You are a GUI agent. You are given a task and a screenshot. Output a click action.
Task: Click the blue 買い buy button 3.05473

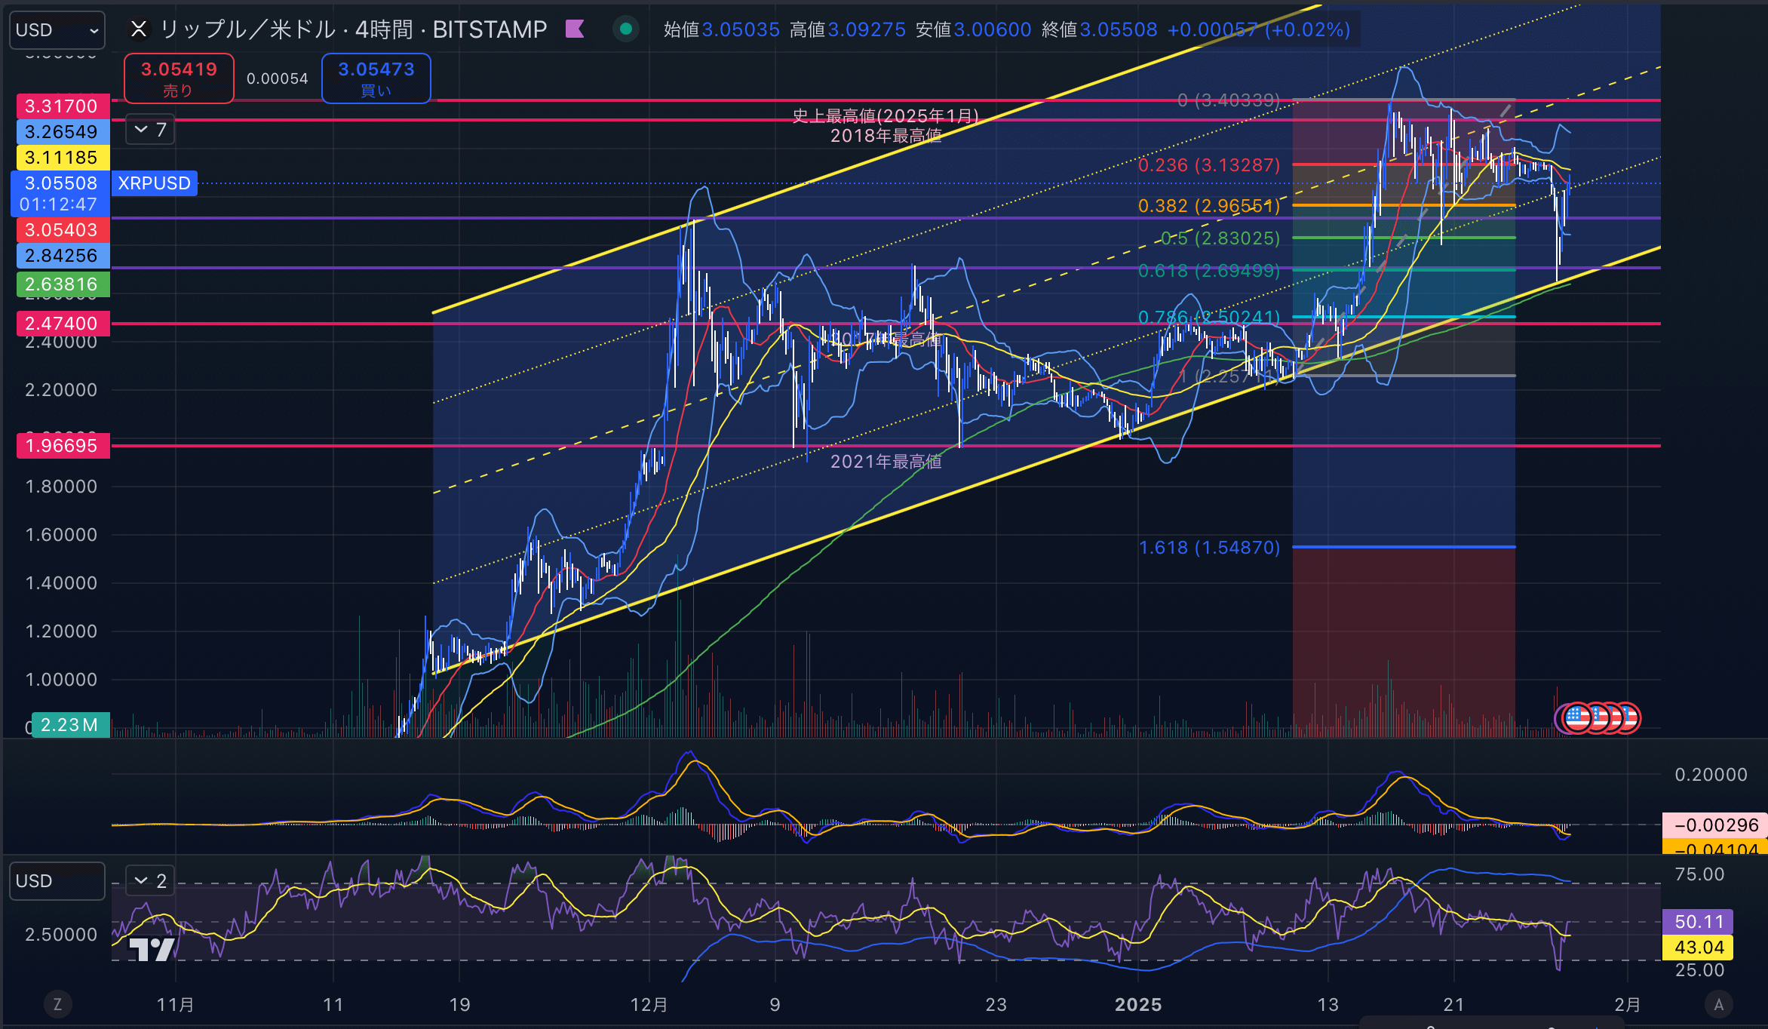pyautogui.click(x=376, y=78)
